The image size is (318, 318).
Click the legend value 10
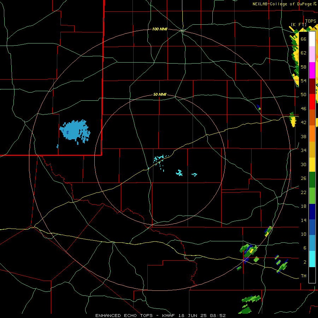(304, 234)
